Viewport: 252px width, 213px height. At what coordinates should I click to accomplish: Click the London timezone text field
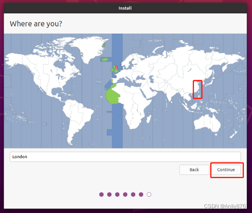click(x=125, y=157)
